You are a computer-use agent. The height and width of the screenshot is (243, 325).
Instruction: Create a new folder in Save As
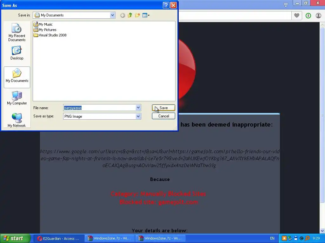pyautogui.click(x=137, y=15)
